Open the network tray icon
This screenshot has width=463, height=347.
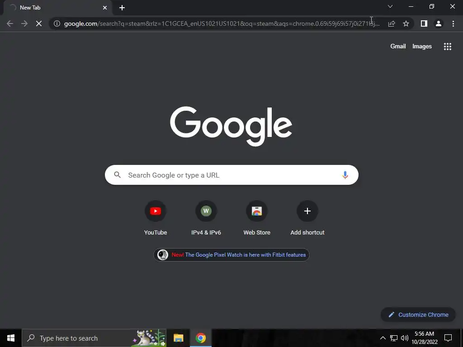coord(394,338)
